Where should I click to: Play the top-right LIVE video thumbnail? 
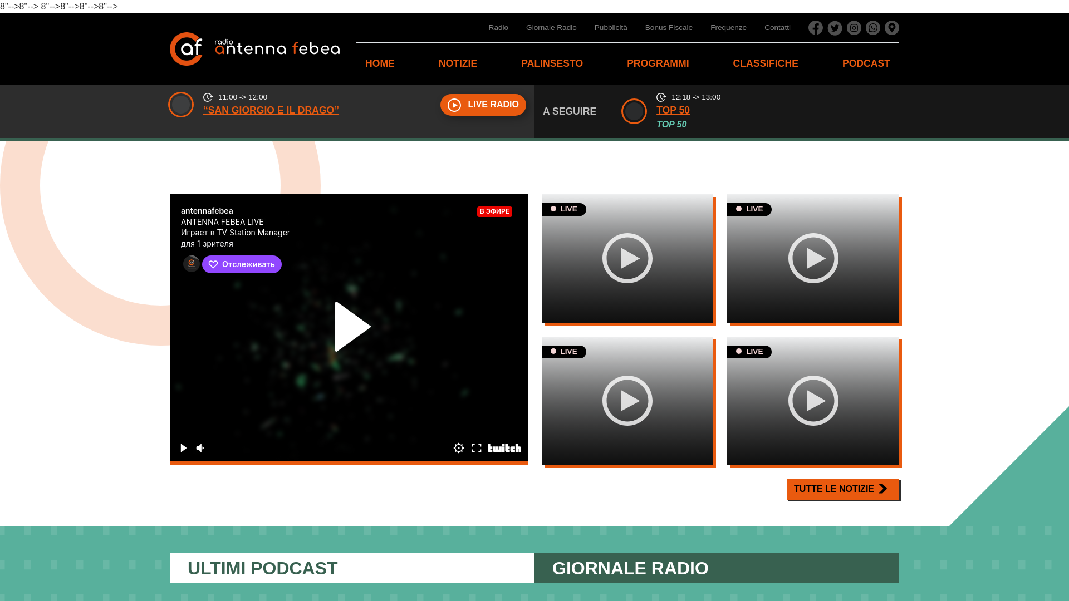pos(813,258)
